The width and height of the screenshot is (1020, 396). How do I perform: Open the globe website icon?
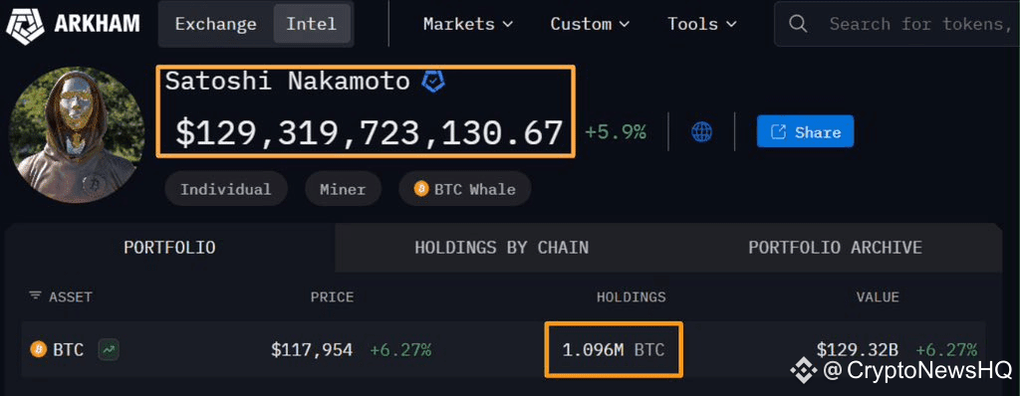tap(701, 132)
